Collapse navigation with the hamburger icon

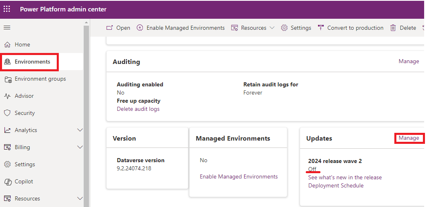tap(7, 27)
